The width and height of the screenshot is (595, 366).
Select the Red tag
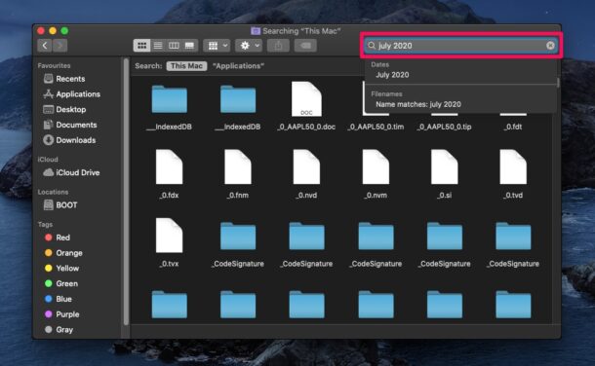click(58, 238)
